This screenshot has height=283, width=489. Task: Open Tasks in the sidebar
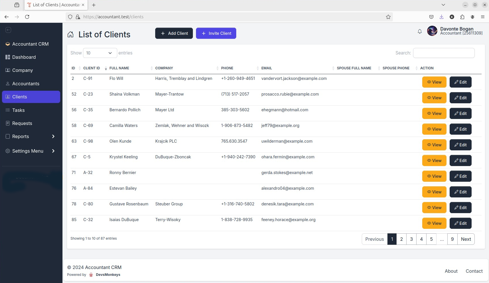(x=31, y=110)
